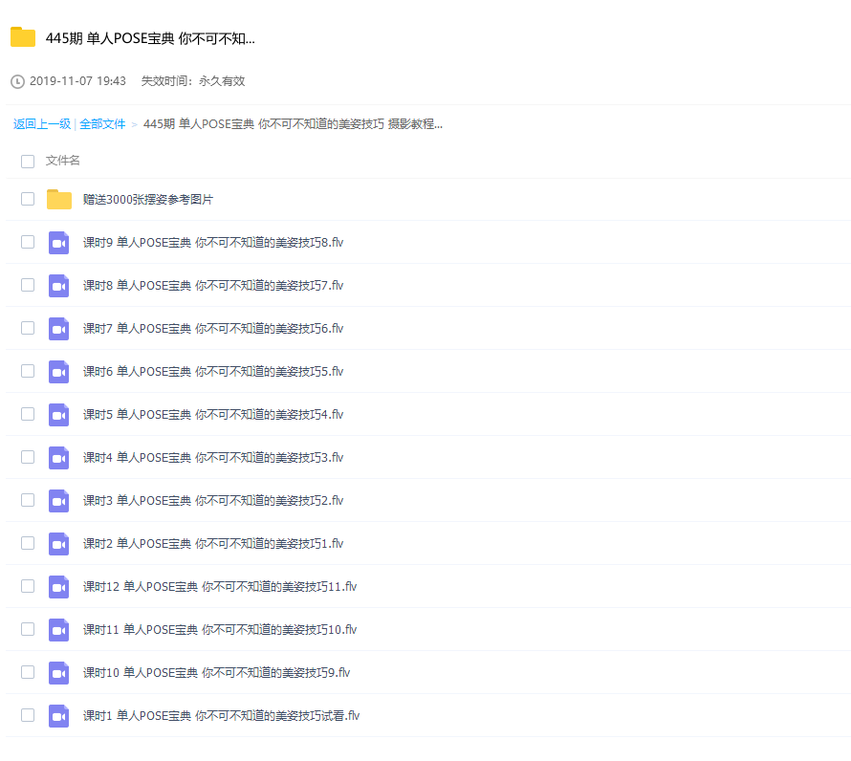Open the 课时11 单人POSE宝典 file name

coord(219,630)
